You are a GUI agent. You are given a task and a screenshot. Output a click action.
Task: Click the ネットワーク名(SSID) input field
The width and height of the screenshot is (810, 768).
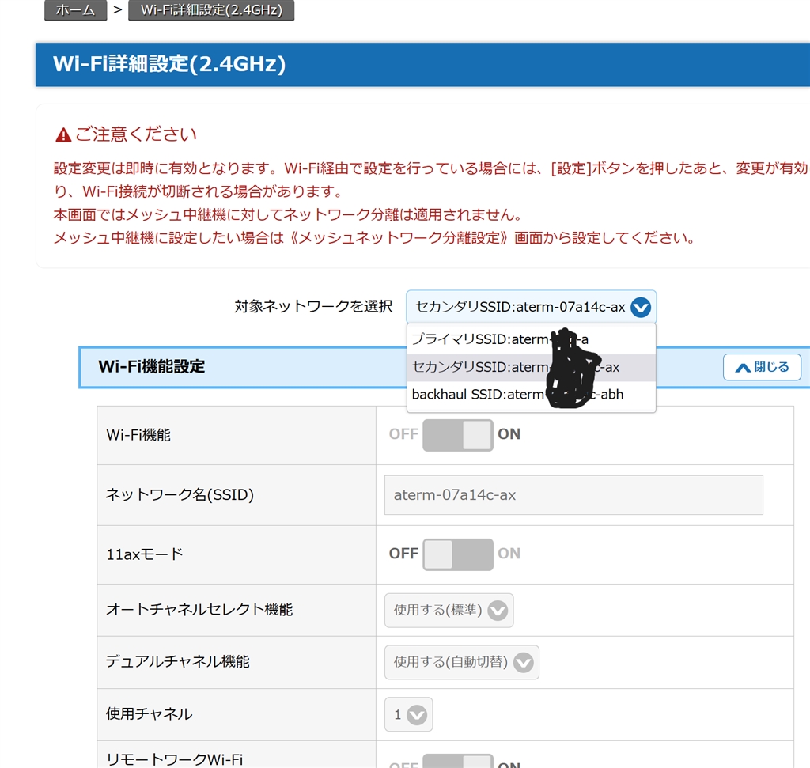tap(573, 495)
